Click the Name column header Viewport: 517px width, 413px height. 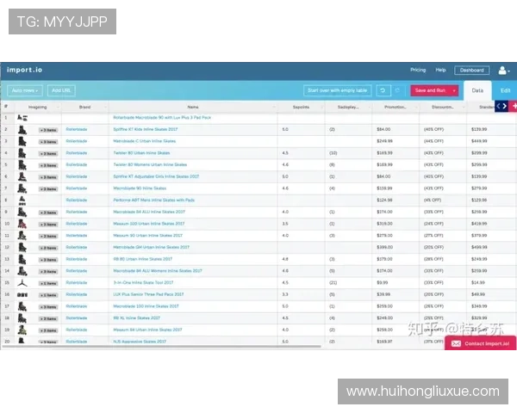[x=192, y=108]
